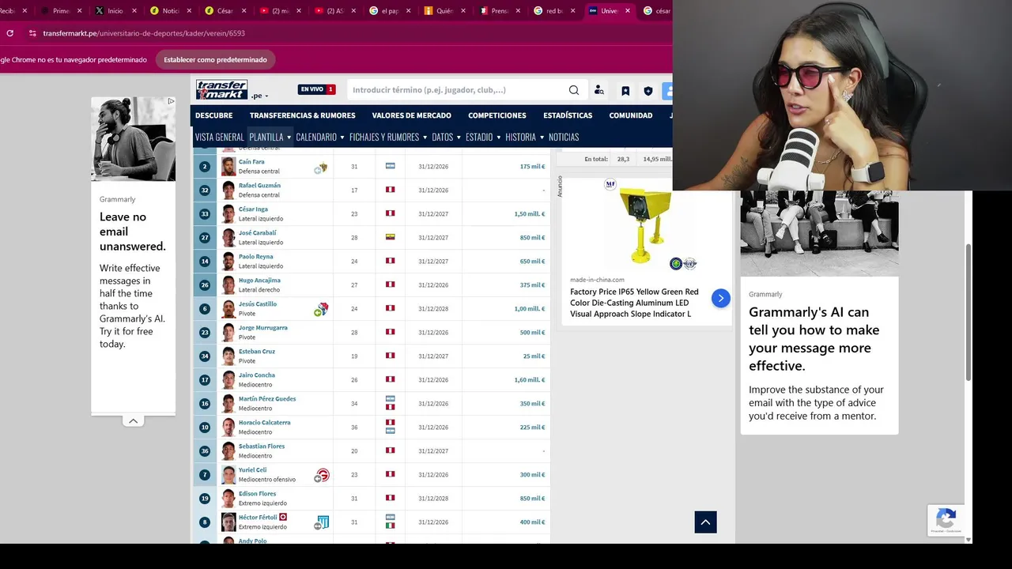The image size is (1012, 569).
Task: Click the AdChoices icon on left ad
Action: (171, 101)
